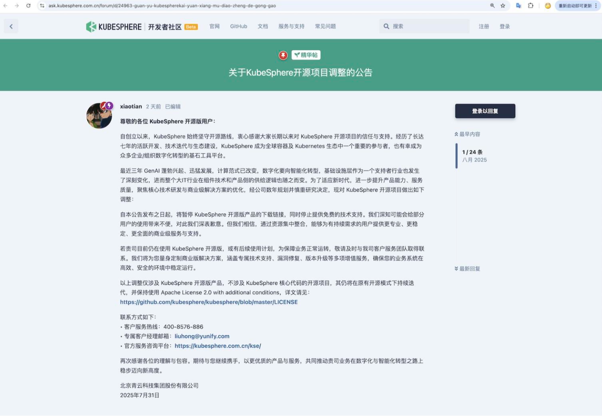Click the 登录以回复 button
The width and height of the screenshot is (602, 416).
485,111
